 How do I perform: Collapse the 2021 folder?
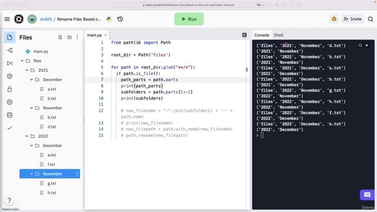point(27,70)
